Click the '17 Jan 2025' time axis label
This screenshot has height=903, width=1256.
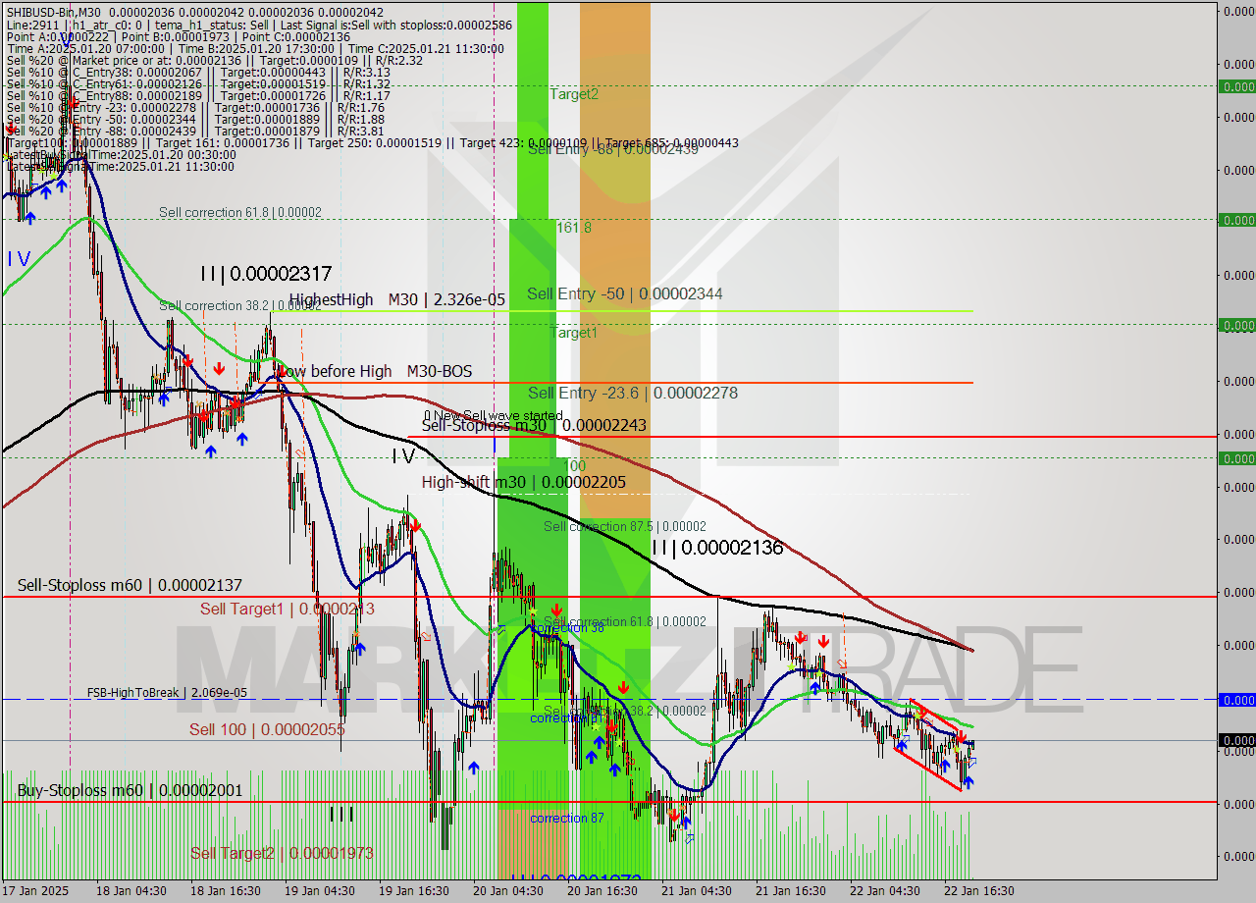tap(36, 890)
